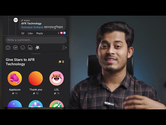Tap the camera icon below the comment box

[x=8, y=47]
